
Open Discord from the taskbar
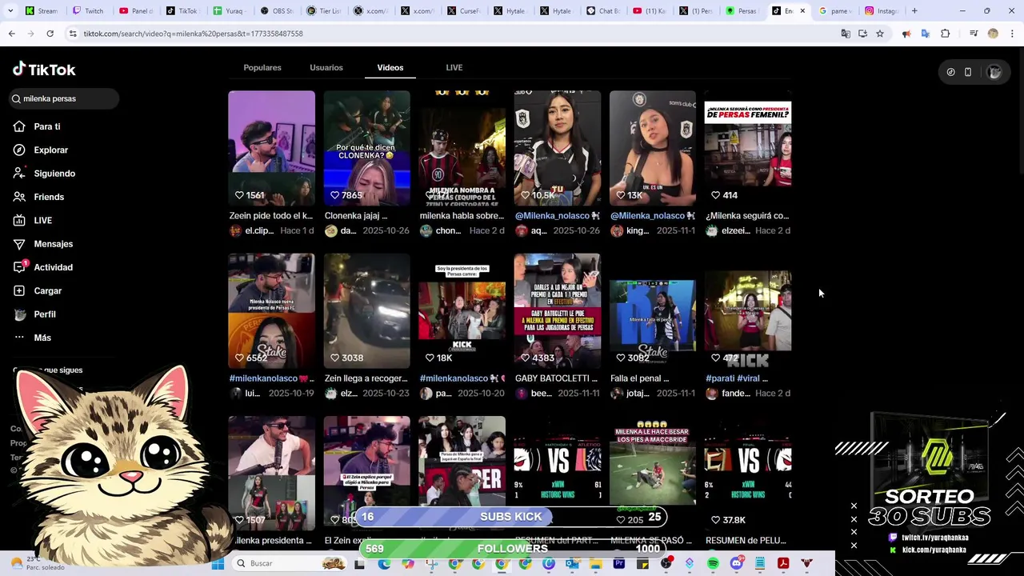click(736, 563)
